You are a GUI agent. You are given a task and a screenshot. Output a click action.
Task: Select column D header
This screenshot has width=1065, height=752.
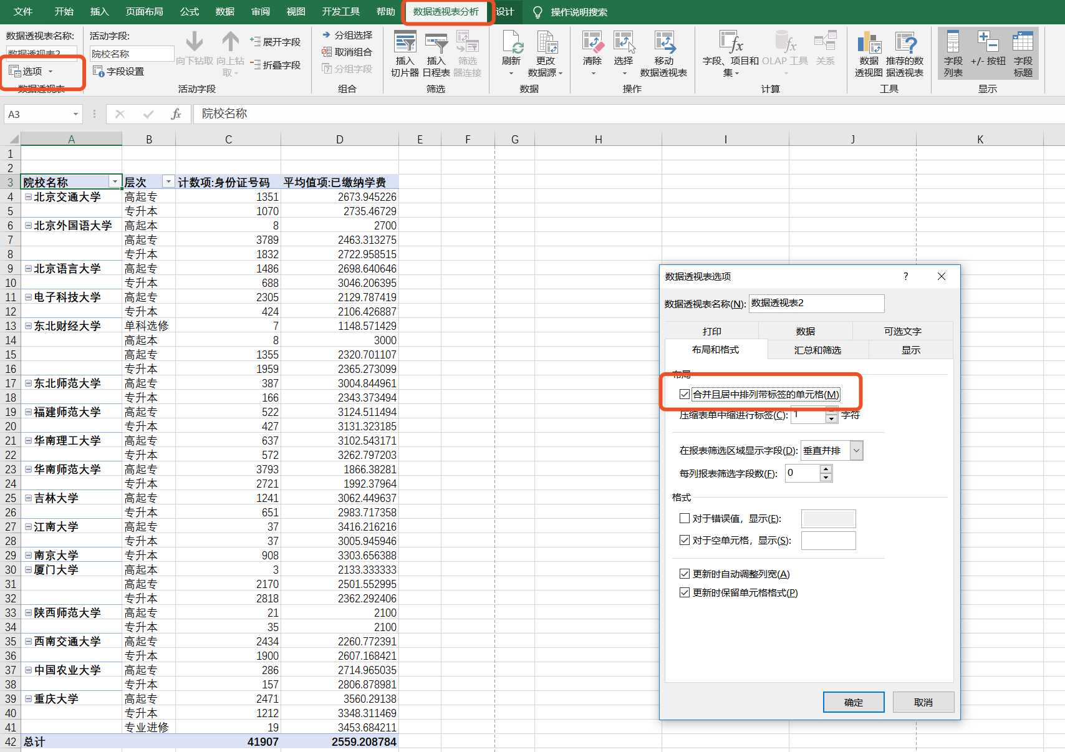click(339, 139)
